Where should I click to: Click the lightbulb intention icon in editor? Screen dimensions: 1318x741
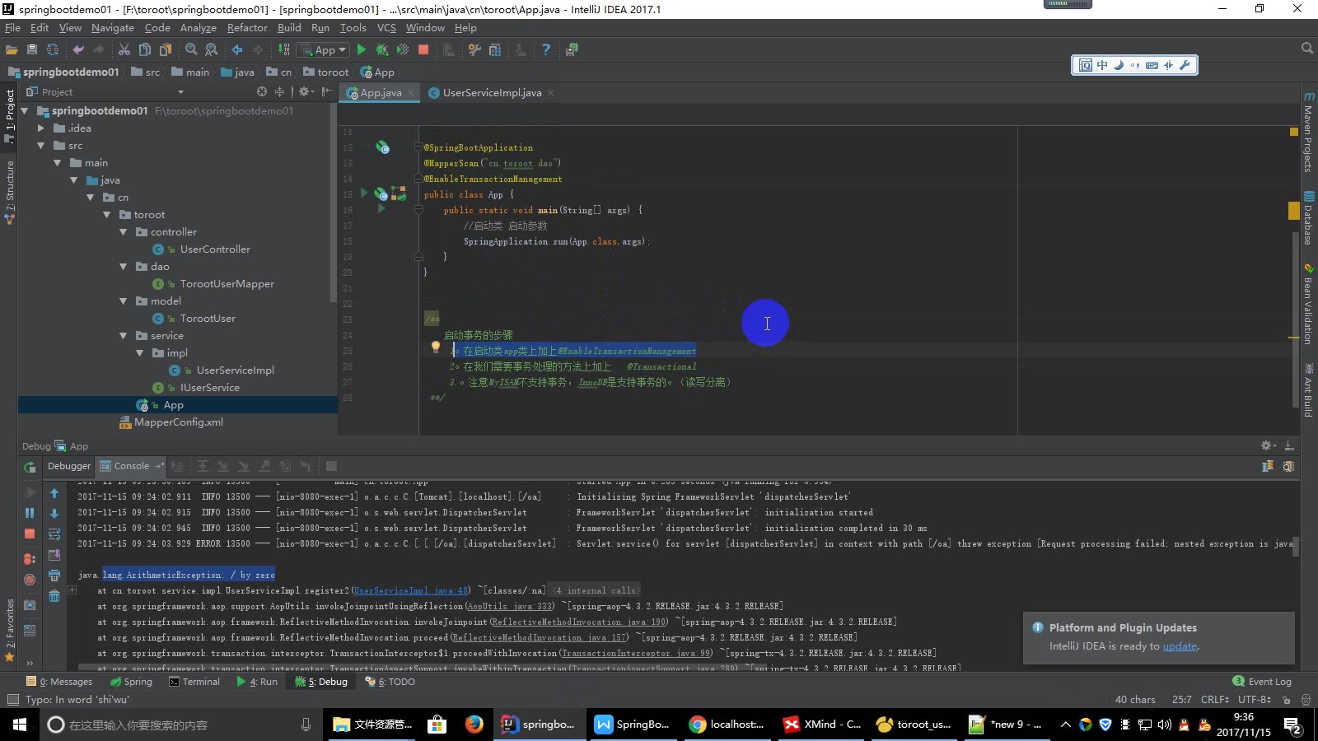[436, 347]
